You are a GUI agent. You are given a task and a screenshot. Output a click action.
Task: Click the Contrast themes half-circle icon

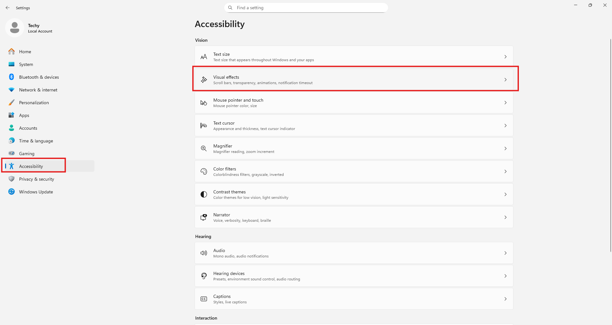pos(203,194)
